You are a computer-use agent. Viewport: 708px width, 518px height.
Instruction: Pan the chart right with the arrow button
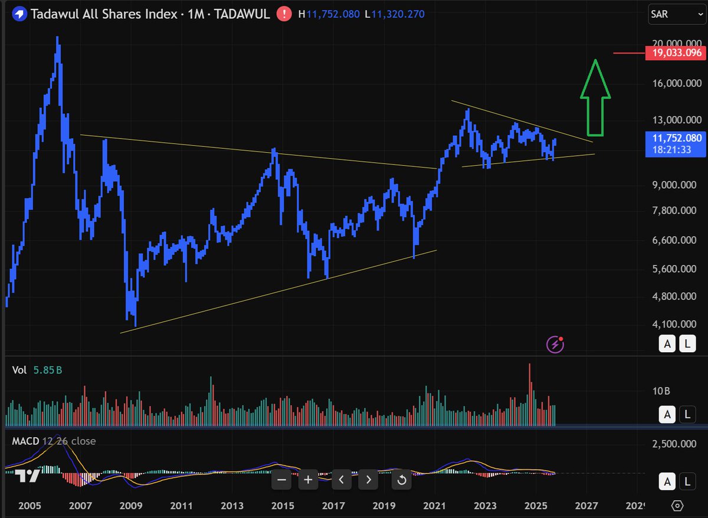pos(368,480)
